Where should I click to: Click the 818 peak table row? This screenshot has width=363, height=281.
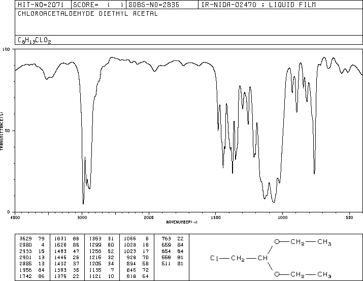[138, 276]
